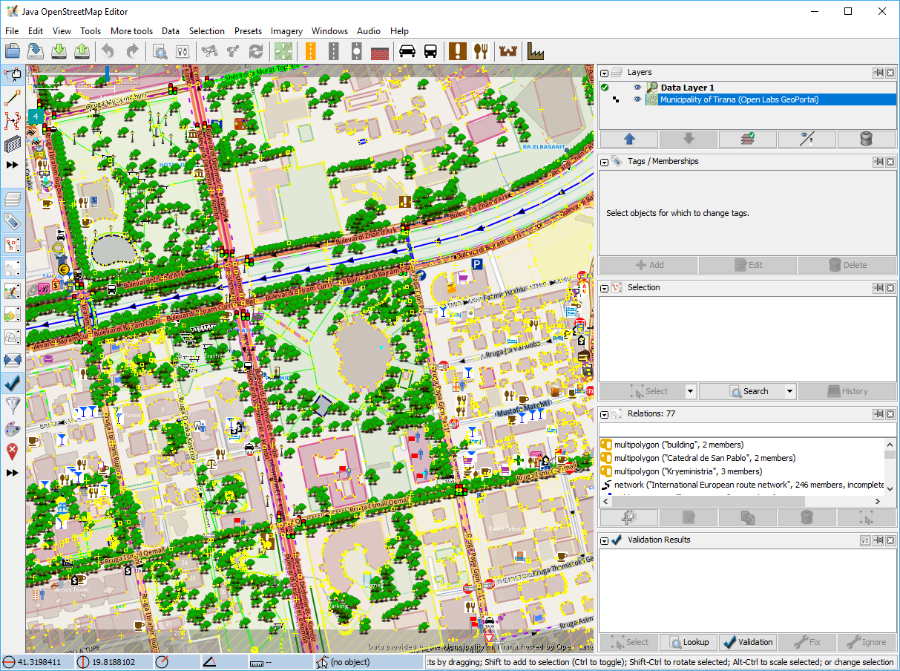Open the filter funnel panel icon
The height and width of the screenshot is (671, 900).
point(12,405)
